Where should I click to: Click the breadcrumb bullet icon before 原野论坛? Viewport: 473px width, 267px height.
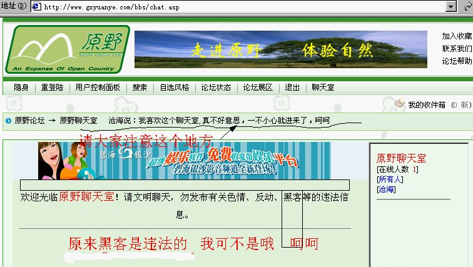pyautogui.click(x=8, y=121)
